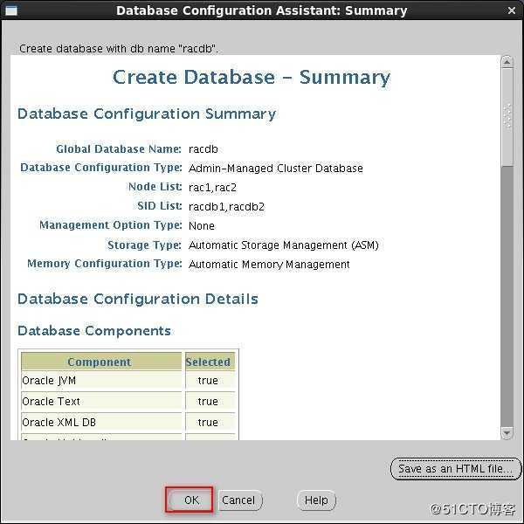The height and width of the screenshot is (524, 524).
Task: Click the true value for Oracle Text
Action: tap(208, 402)
